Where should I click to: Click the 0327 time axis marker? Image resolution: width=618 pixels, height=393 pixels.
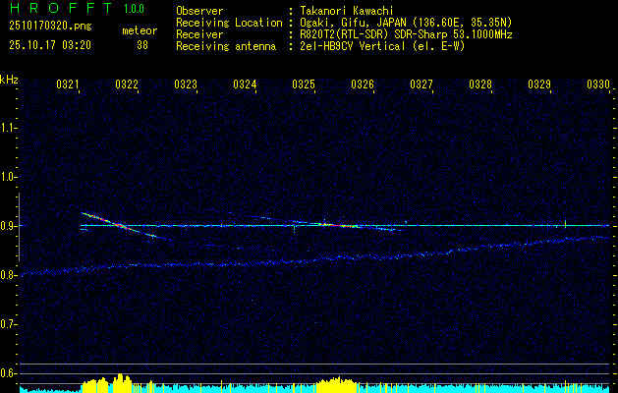421,84
